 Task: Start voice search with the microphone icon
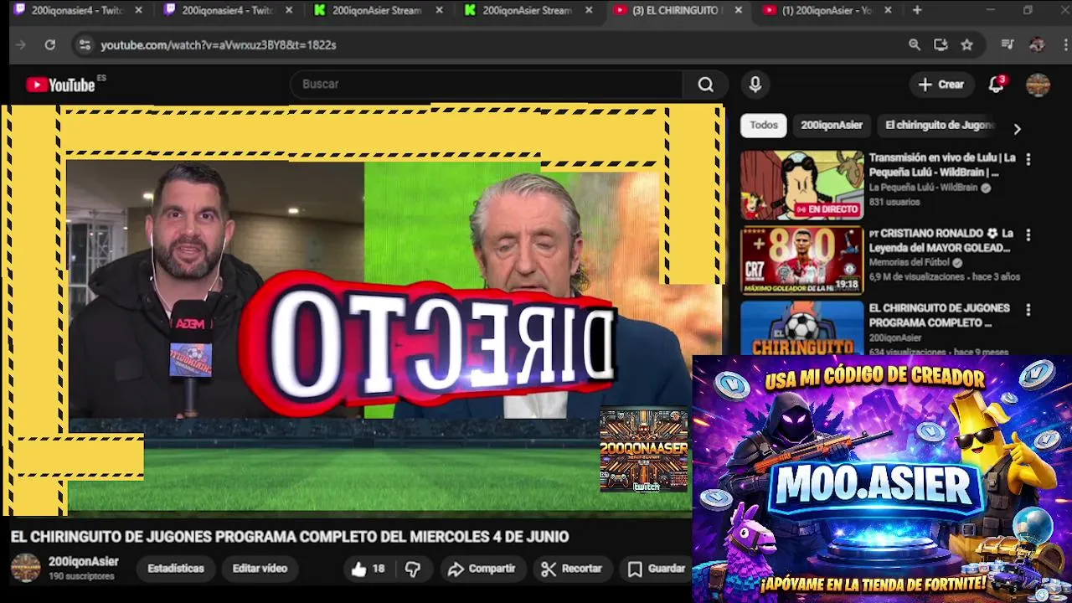[755, 85]
